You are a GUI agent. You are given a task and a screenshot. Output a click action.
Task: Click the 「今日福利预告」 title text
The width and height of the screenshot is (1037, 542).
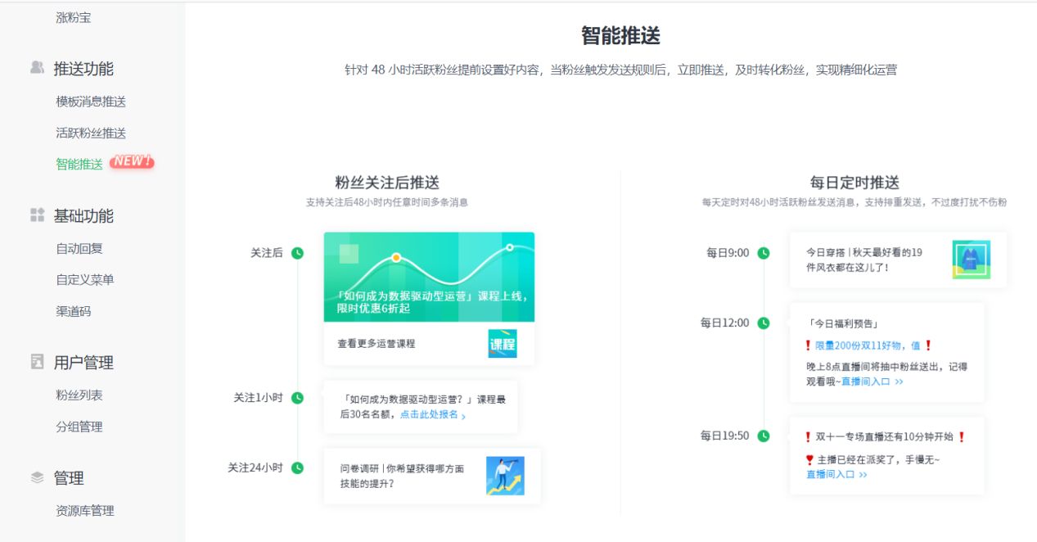click(843, 324)
